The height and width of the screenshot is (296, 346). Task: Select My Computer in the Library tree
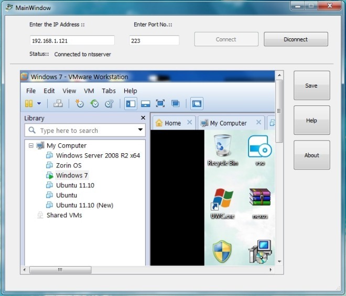pos(67,145)
